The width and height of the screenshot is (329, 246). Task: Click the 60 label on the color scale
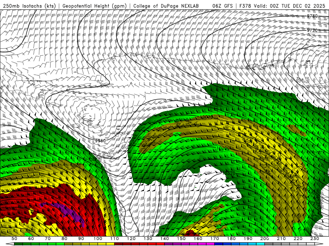[x=31, y=239]
